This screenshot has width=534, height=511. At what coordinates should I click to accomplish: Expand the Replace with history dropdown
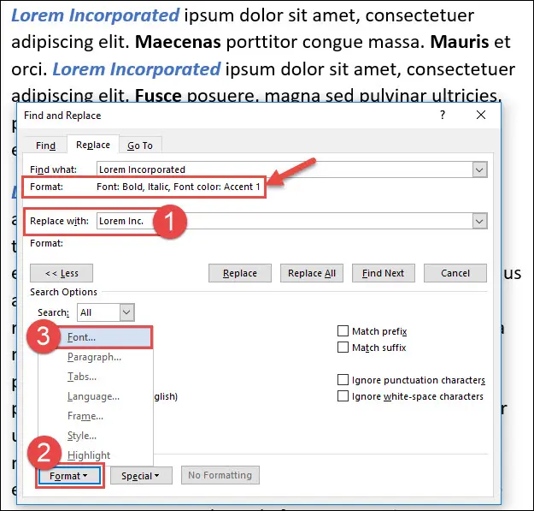click(479, 222)
